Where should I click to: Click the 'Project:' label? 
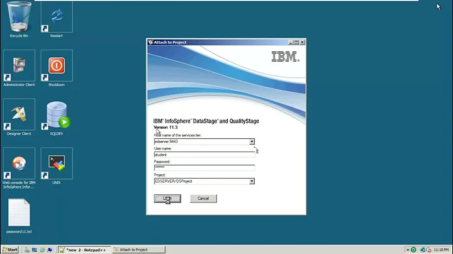coord(160,175)
